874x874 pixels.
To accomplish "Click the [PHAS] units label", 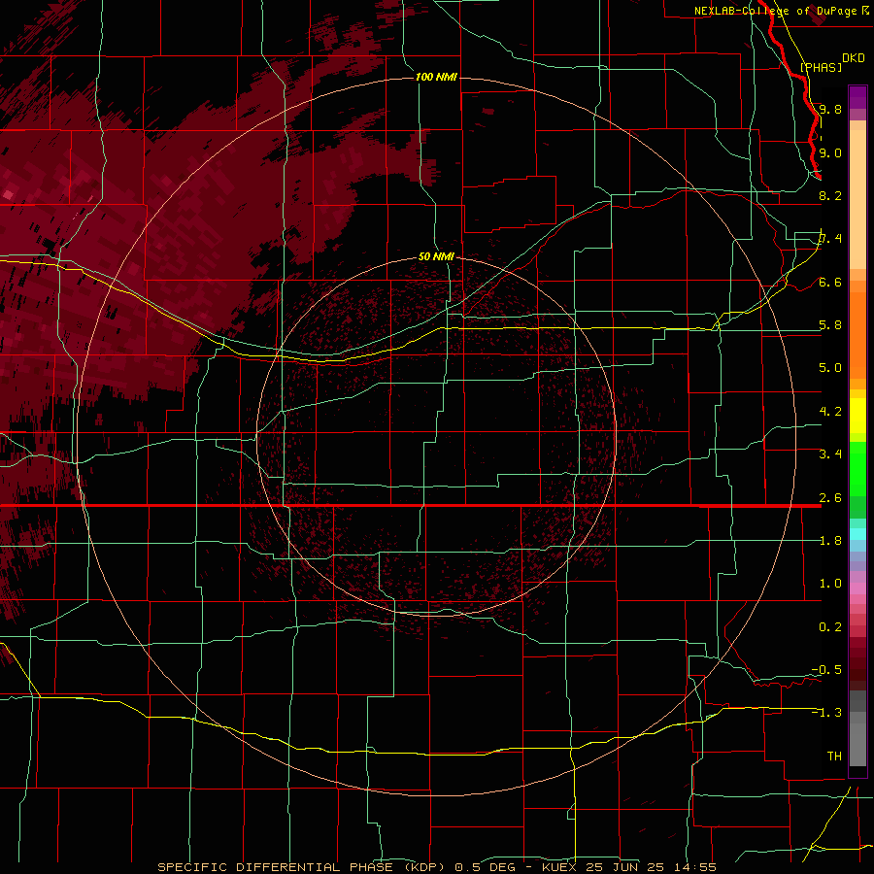I will [821, 67].
